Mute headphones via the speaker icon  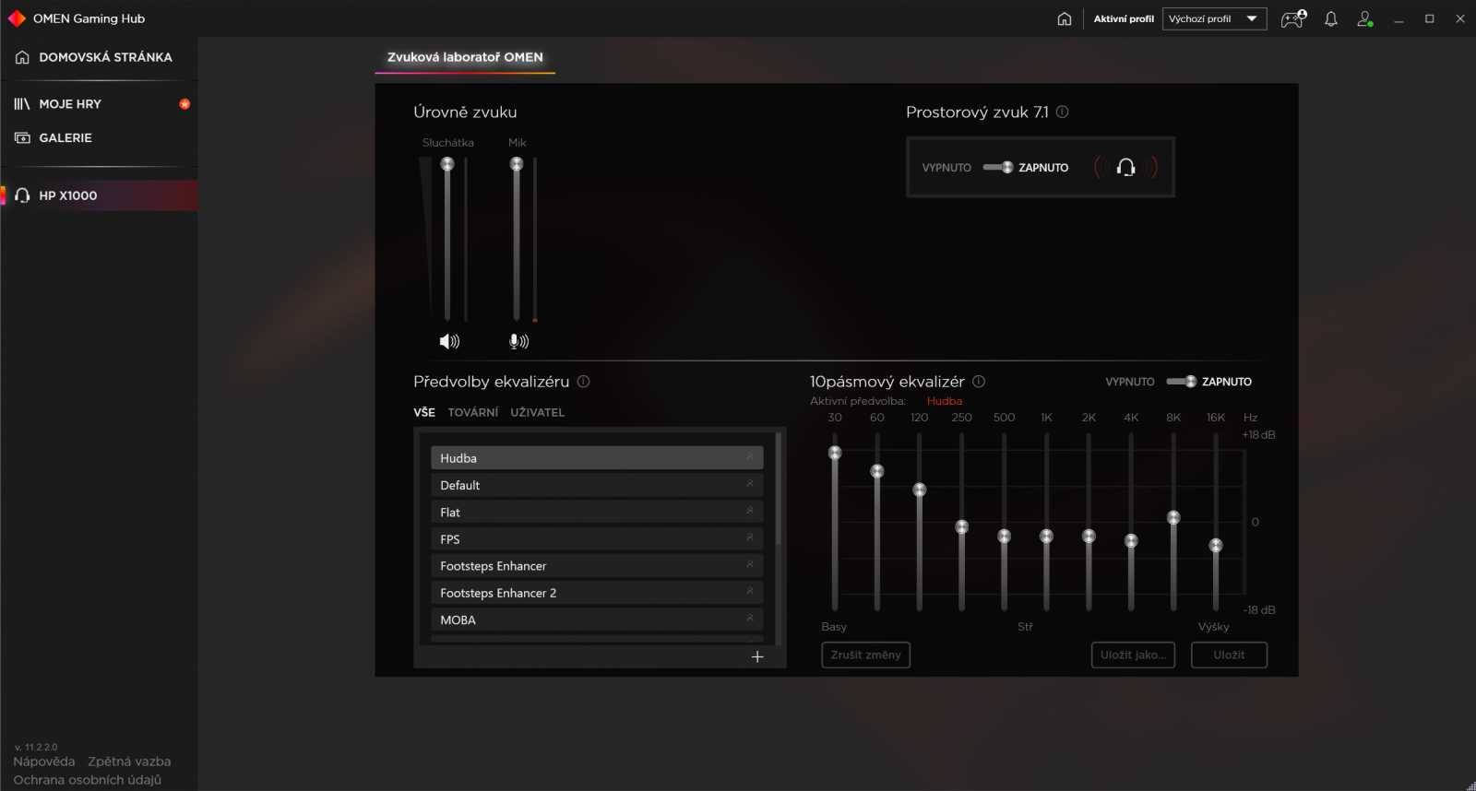(449, 342)
